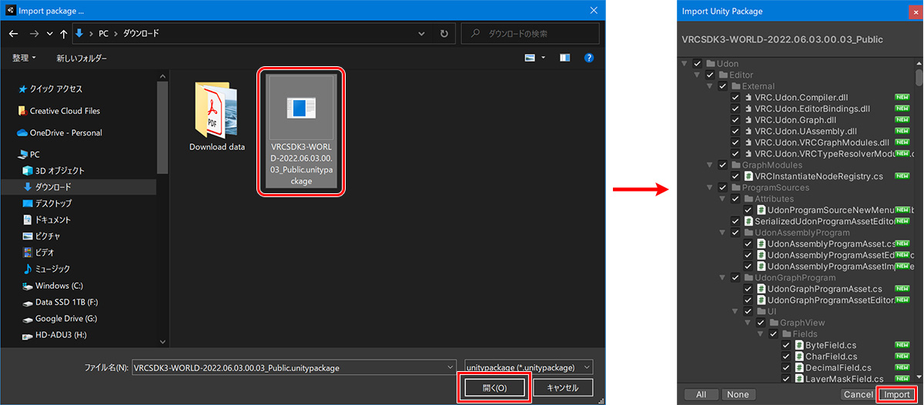This screenshot has height=405, width=924.
Task: Open Creative Cloud Files in sidebar
Action: coord(65,111)
